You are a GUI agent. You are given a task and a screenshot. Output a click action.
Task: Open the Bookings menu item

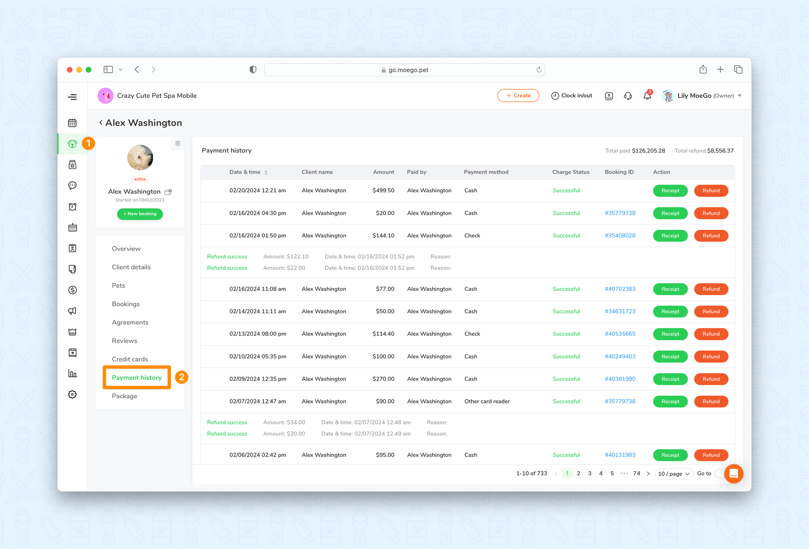click(x=126, y=304)
